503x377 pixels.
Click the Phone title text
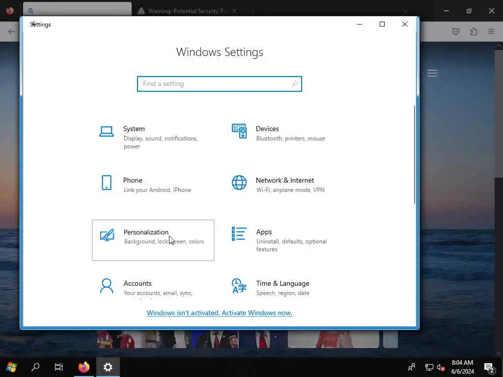pos(133,181)
